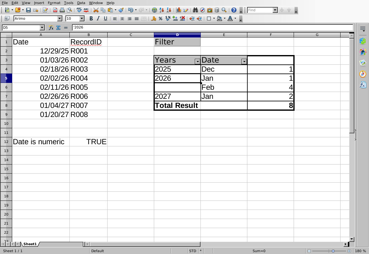The width and height of the screenshot is (369, 254).
Task: Open the File menu
Action: [x=5, y=3]
